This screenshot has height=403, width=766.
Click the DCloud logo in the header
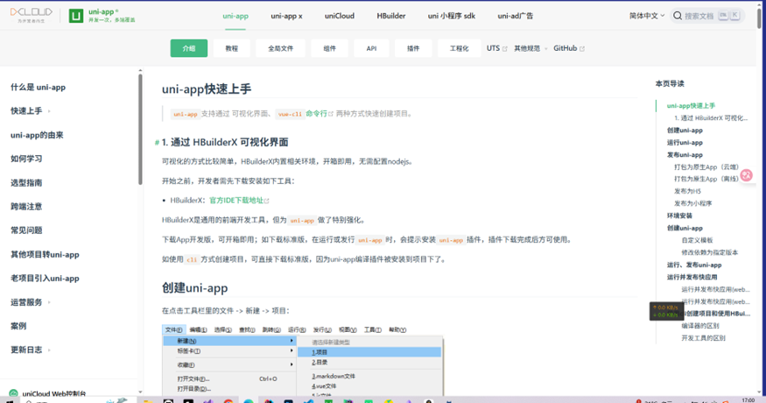pyautogui.click(x=32, y=15)
